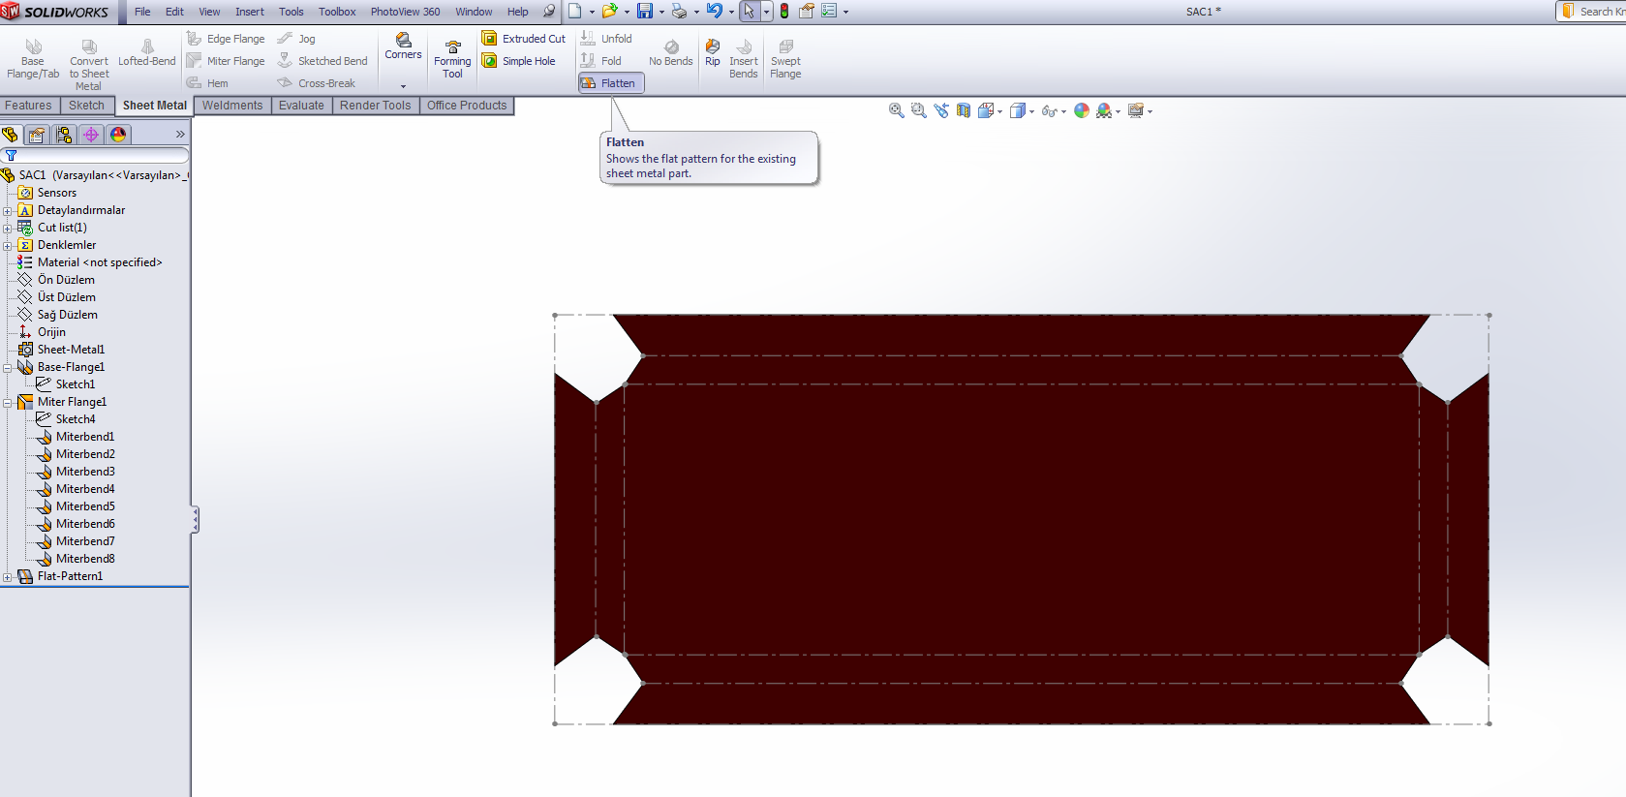Open the ConfigurationManager tab

(x=64, y=135)
